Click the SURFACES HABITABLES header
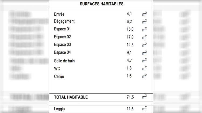Screen dimensions: 202x113 point(102,4)
